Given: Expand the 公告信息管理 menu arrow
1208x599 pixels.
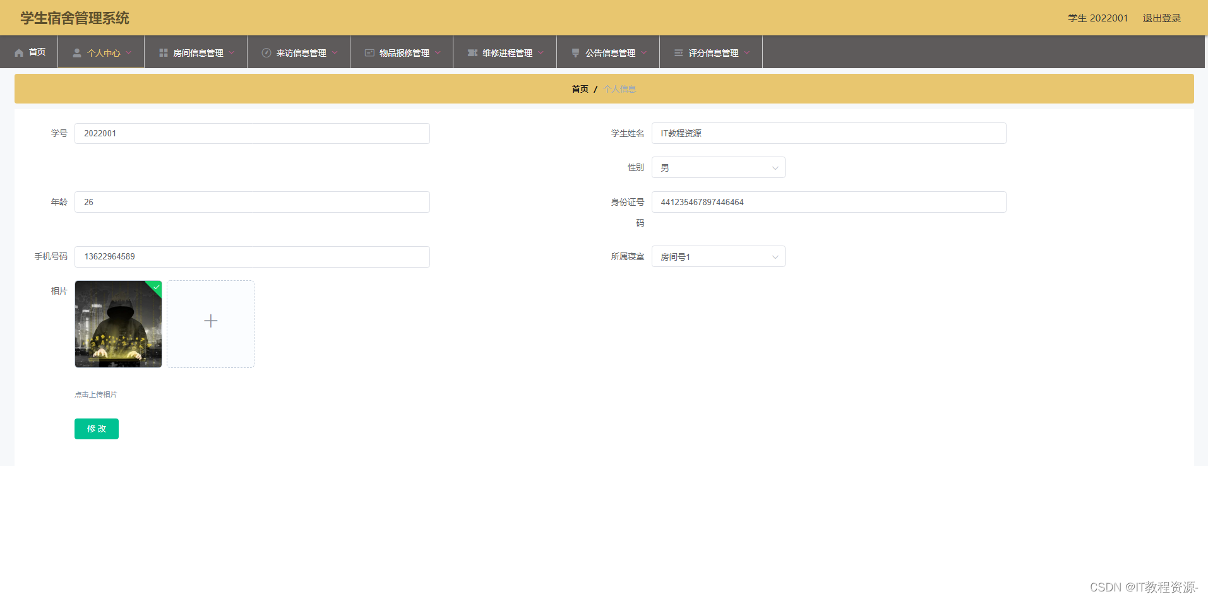Looking at the screenshot, I should tap(643, 52).
